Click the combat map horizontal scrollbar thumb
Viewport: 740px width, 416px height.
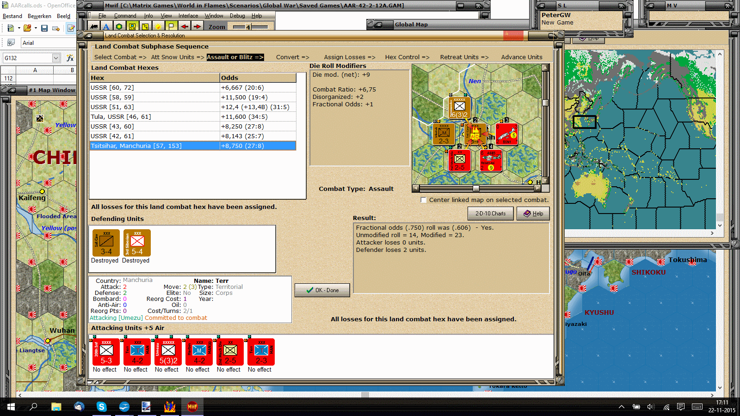pyautogui.click(x=476, y=189)
